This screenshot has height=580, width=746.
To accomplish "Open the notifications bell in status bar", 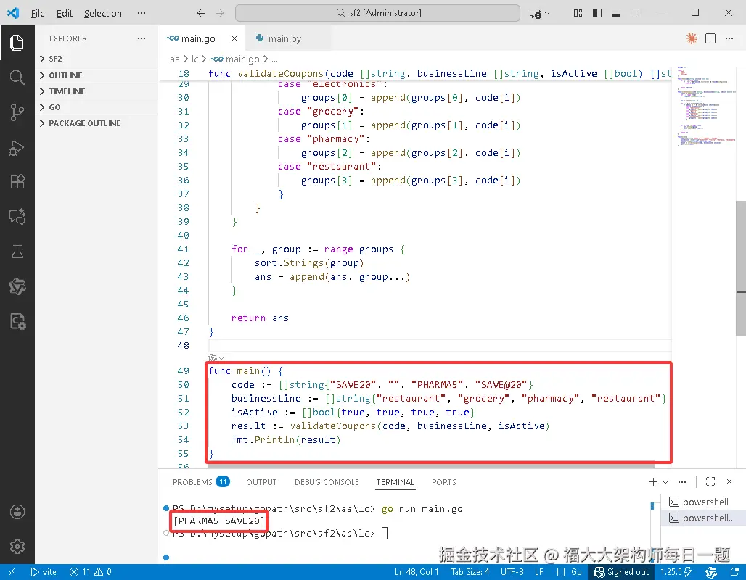I will (x=735, y=572).
